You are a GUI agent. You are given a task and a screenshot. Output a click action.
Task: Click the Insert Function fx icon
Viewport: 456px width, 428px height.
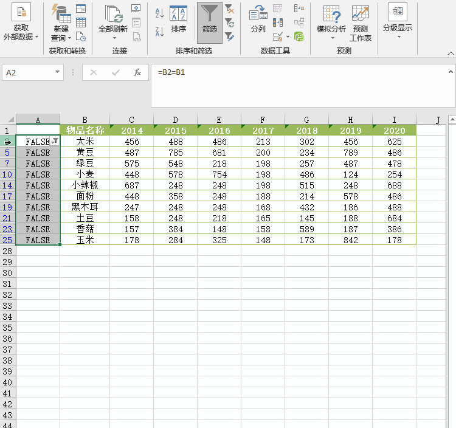137,72
